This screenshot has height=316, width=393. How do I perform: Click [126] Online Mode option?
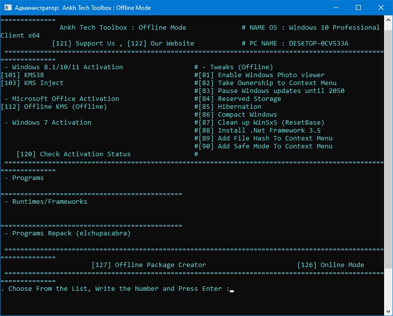coord(331,265)
